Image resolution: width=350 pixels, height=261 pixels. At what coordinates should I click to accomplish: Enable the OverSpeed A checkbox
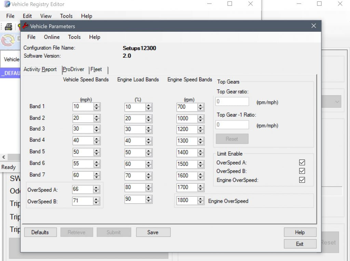(x=302, y=162)
